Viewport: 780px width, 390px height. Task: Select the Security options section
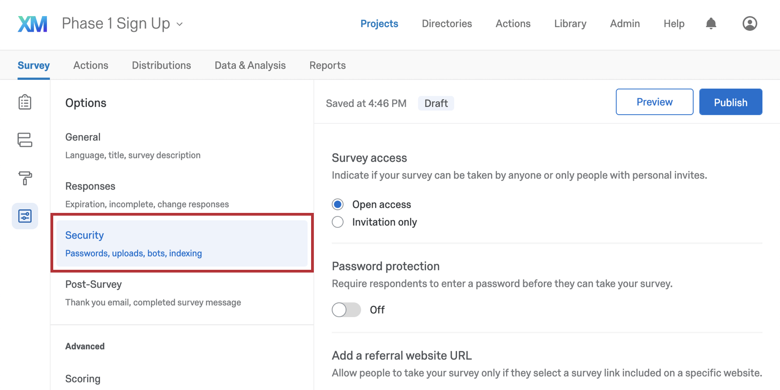click(182, 243)
